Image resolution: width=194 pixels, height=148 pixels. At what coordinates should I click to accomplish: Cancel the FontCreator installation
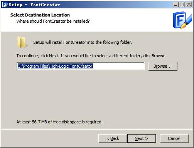coord(174,138)
